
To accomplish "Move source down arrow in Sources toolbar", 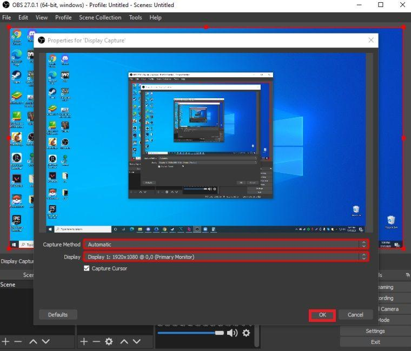I will click(137, 342).
